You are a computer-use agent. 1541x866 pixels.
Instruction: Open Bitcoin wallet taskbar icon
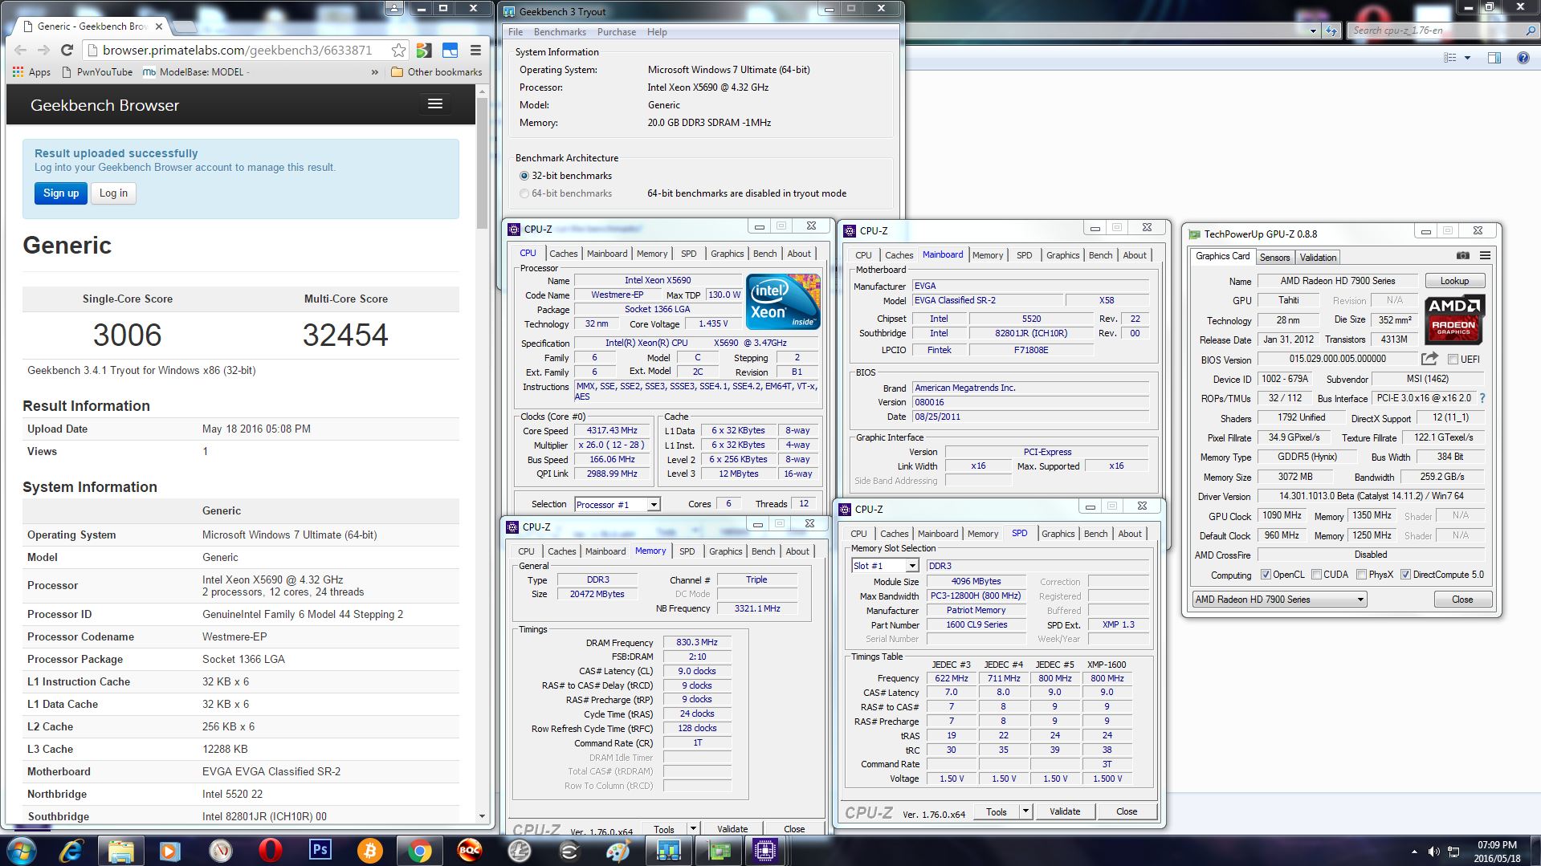[x=370, y=851]
